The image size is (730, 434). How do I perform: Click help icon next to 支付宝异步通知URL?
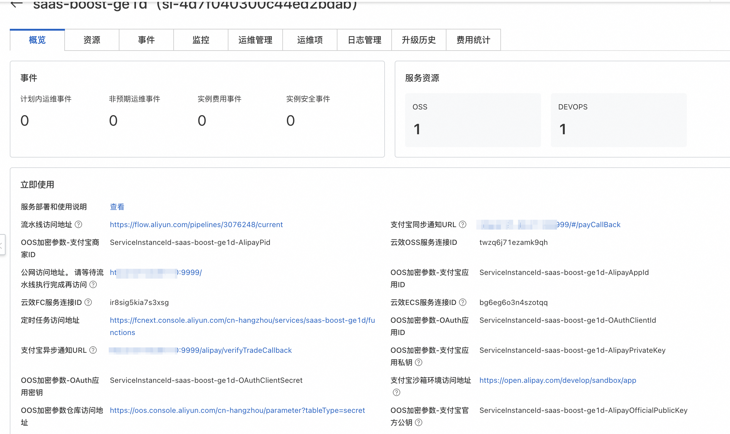(x=93, y=350)
